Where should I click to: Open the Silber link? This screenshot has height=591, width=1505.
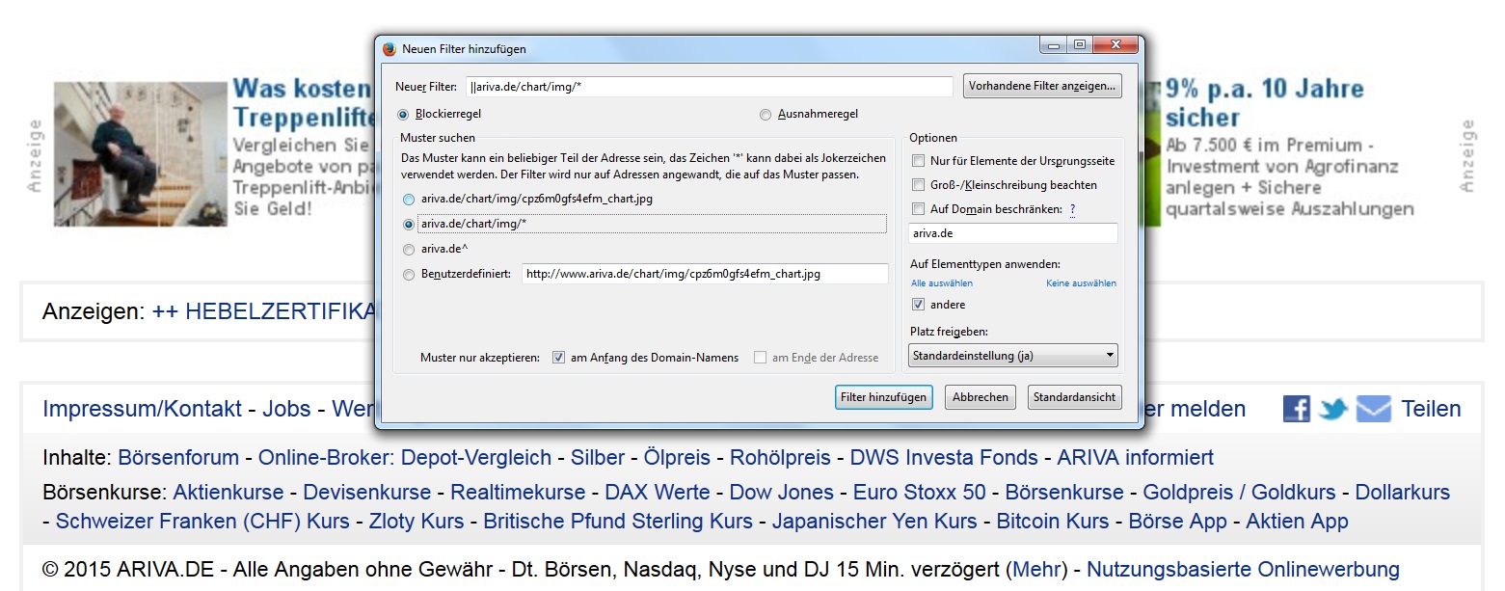598,458
